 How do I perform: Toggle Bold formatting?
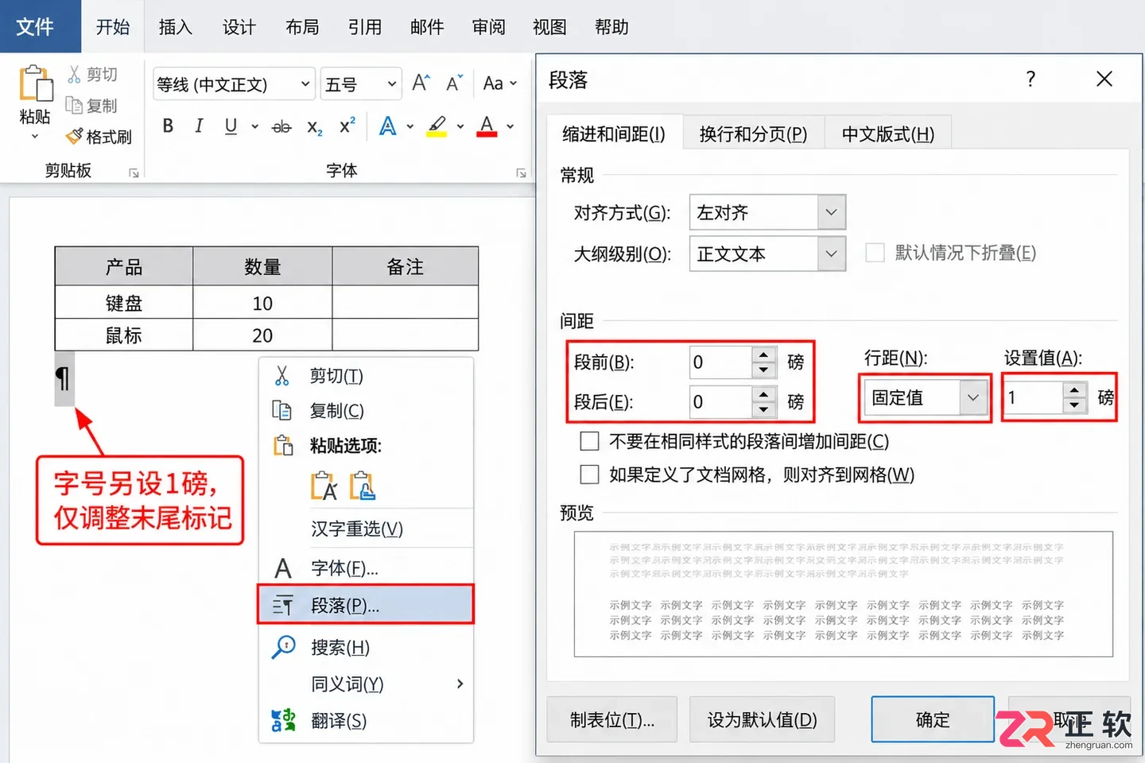[168, 126]
